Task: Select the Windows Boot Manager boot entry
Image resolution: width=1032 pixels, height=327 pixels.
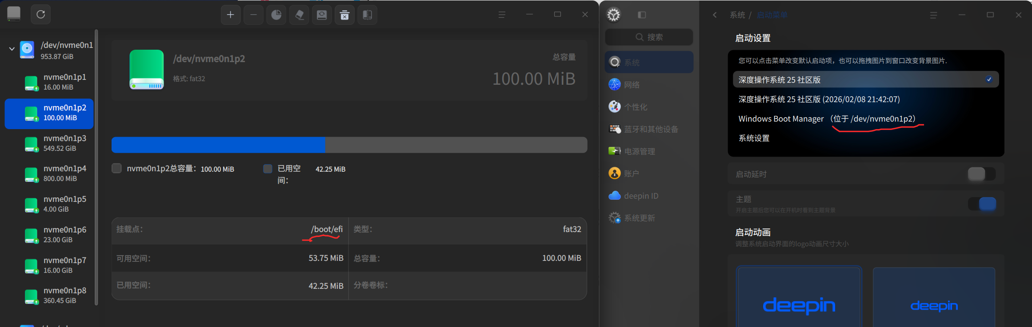Action: [x=866, y=119]
